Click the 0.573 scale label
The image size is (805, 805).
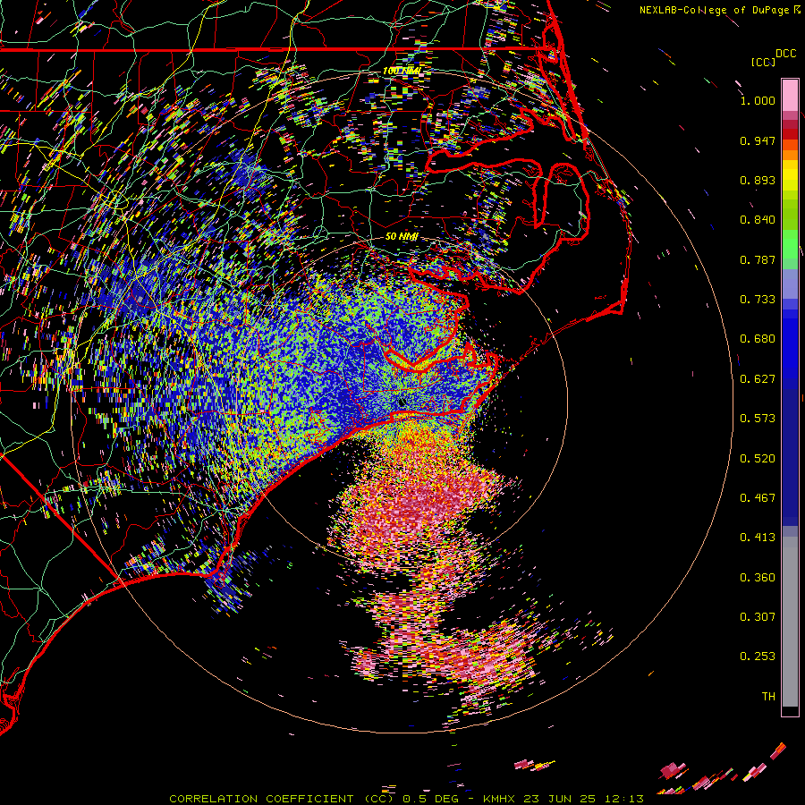(x=758, y=419)
